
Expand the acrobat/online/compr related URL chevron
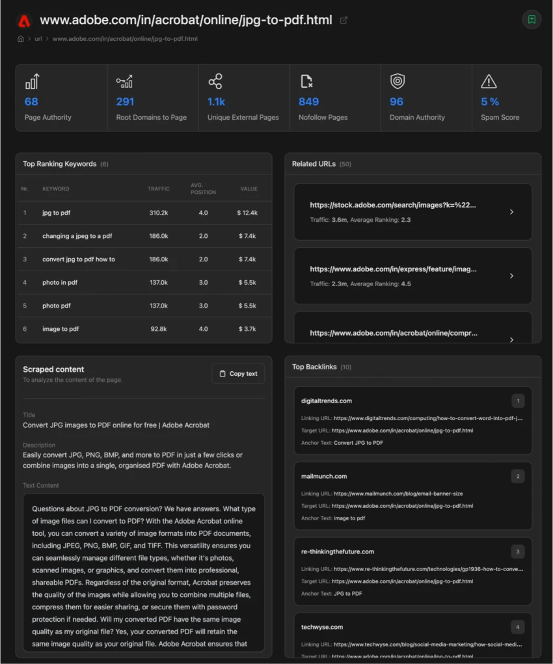(x=511, y=339)
